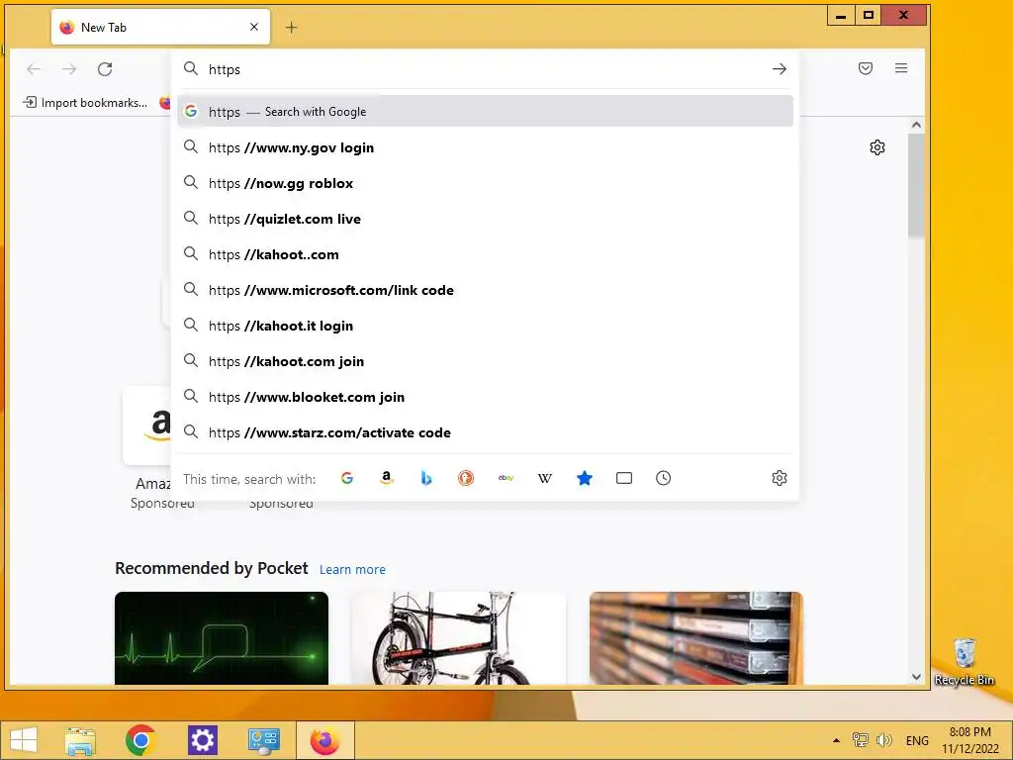Click the page scrollbar down arrow
Screen dimensions: 1013x760
click(916, 677)
